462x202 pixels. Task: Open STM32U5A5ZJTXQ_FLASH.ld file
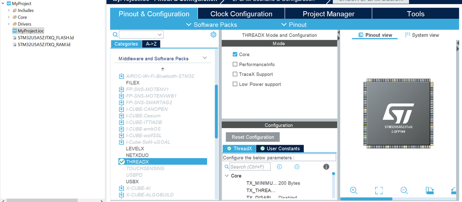click(46, 38)
